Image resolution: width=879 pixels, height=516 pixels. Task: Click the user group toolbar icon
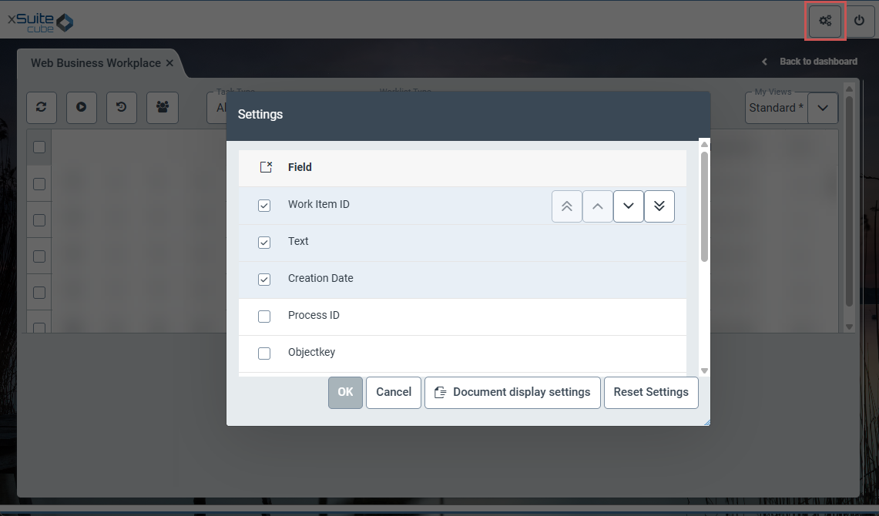tap(163, 108)
